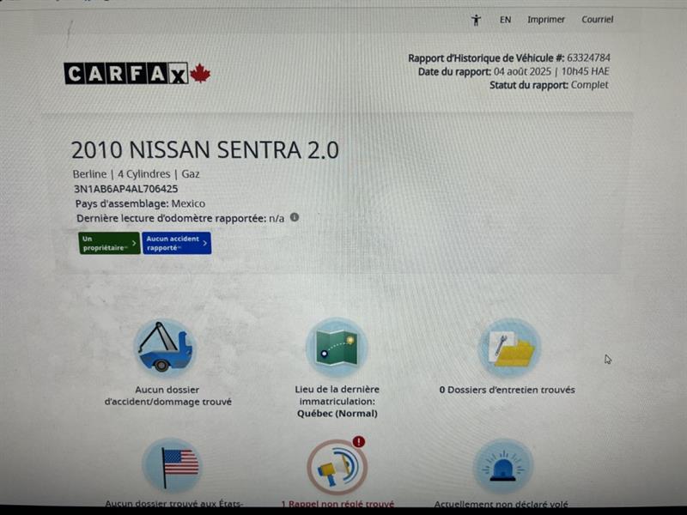This screenshot has height=515, width=687.
Task: Open the Un propriétaire badge
Action: [109, 243]
